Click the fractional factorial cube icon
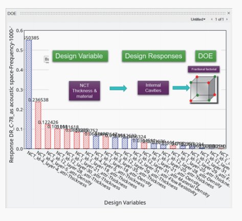 (204, 90)
